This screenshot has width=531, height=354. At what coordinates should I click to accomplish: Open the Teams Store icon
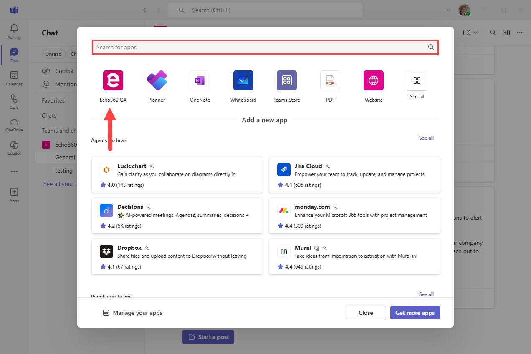(287, 80)
